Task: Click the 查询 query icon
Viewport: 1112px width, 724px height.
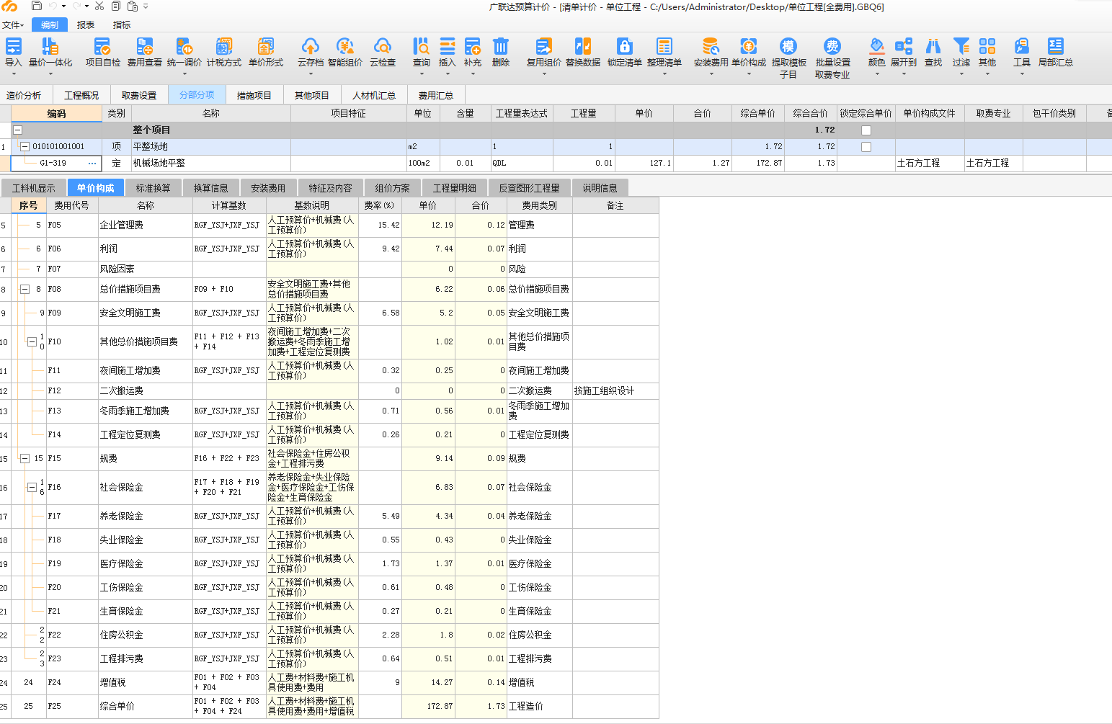Action: 421,47
